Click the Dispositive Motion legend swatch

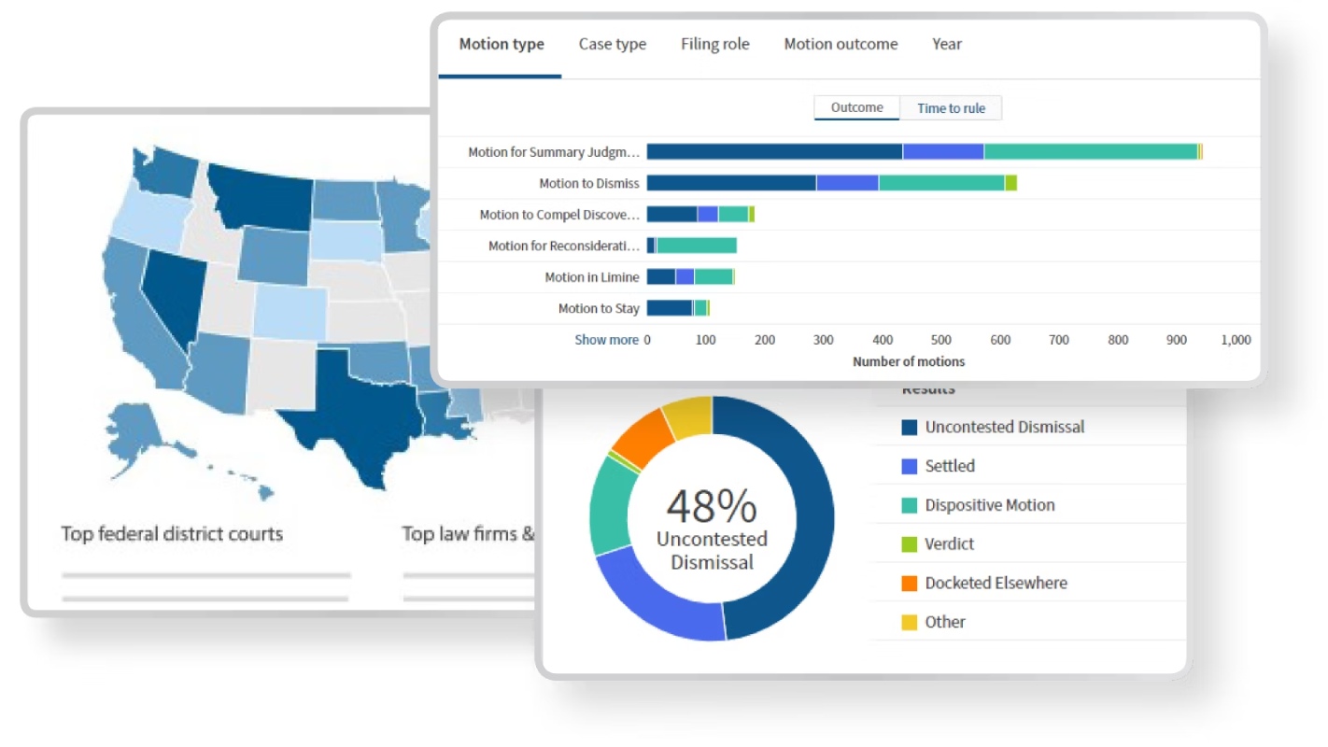910,505
